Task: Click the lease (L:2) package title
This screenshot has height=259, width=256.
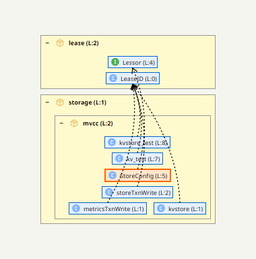Action: [x=84, y=43]
